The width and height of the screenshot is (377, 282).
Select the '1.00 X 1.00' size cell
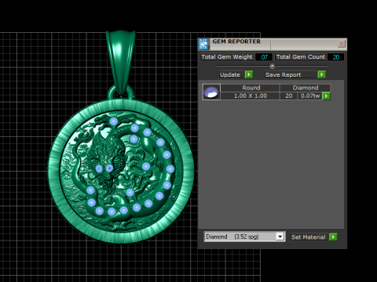tap(251, 96)
